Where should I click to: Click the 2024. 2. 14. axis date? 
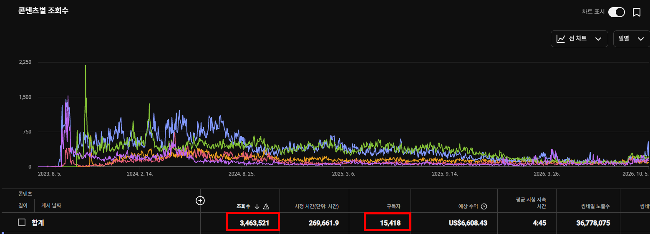140,174
